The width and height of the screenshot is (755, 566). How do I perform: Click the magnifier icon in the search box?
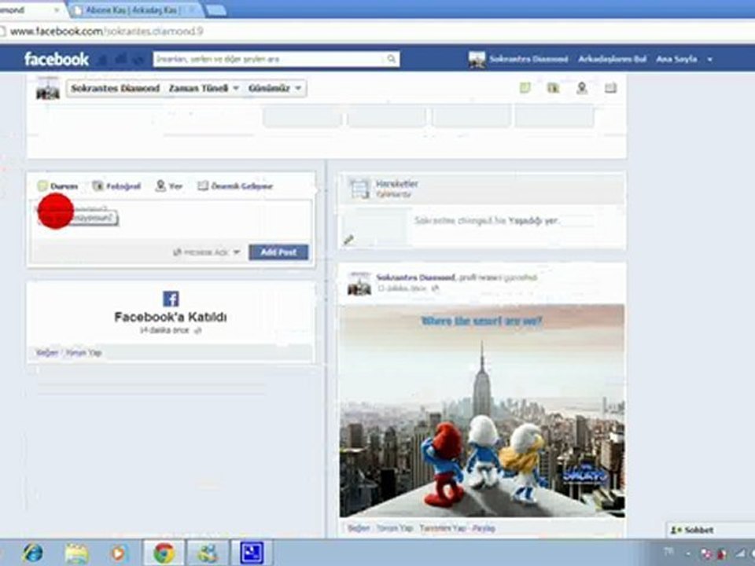pos(392,59)
